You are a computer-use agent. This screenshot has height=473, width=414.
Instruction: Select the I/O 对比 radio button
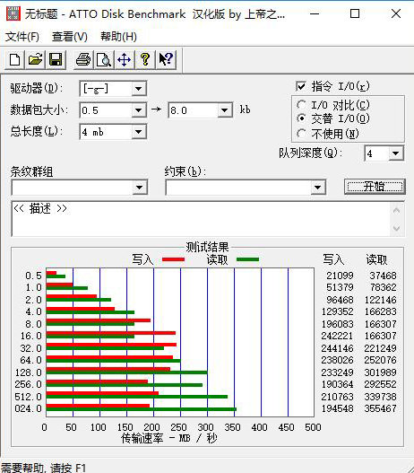(x=301, y=105)
